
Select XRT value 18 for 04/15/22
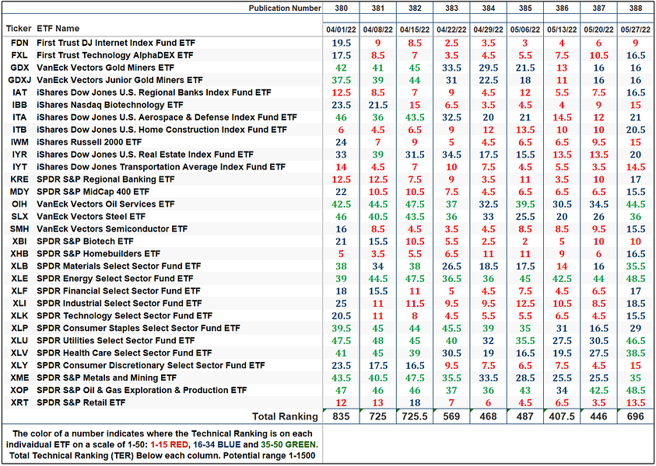tap(415, 402)
